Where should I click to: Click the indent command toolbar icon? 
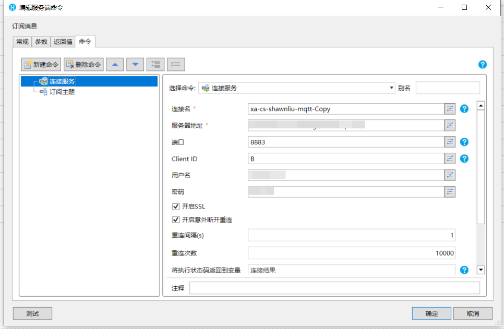(155, 65)
